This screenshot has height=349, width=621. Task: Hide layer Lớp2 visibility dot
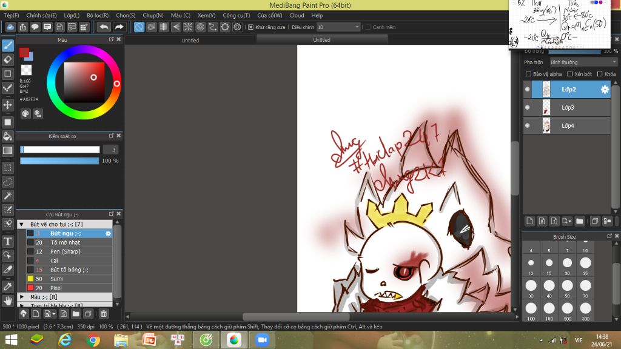click(527, 90)
